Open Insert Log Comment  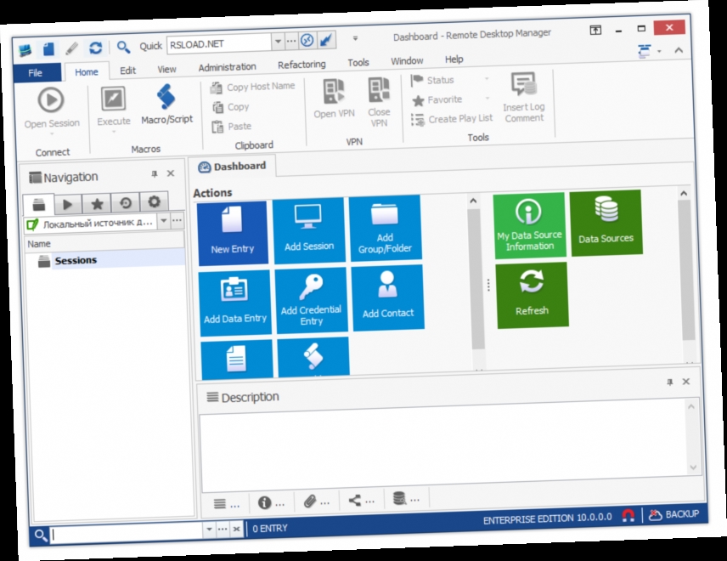[524, 98]
